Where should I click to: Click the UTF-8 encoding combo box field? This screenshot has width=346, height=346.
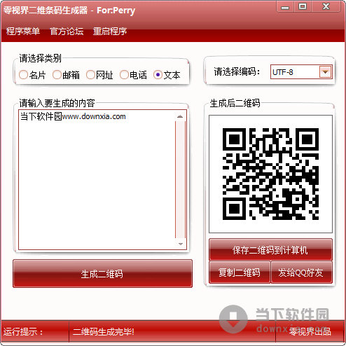coord(301,72)
